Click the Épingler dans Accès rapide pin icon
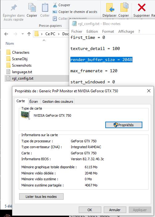This screenshot has width=155, height=217. click(14, 8)
